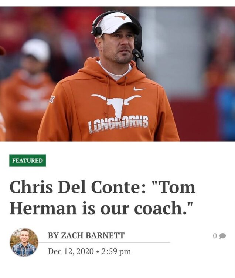This screenshot has width=235, height=278.
Task: Click the Nike swoosh on the hoodie
Action: click(x=139, y=89)
